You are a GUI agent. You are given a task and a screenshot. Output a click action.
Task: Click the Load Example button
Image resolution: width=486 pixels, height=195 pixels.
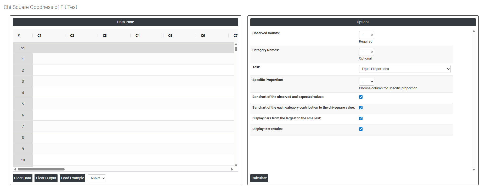tap(72, 178)
